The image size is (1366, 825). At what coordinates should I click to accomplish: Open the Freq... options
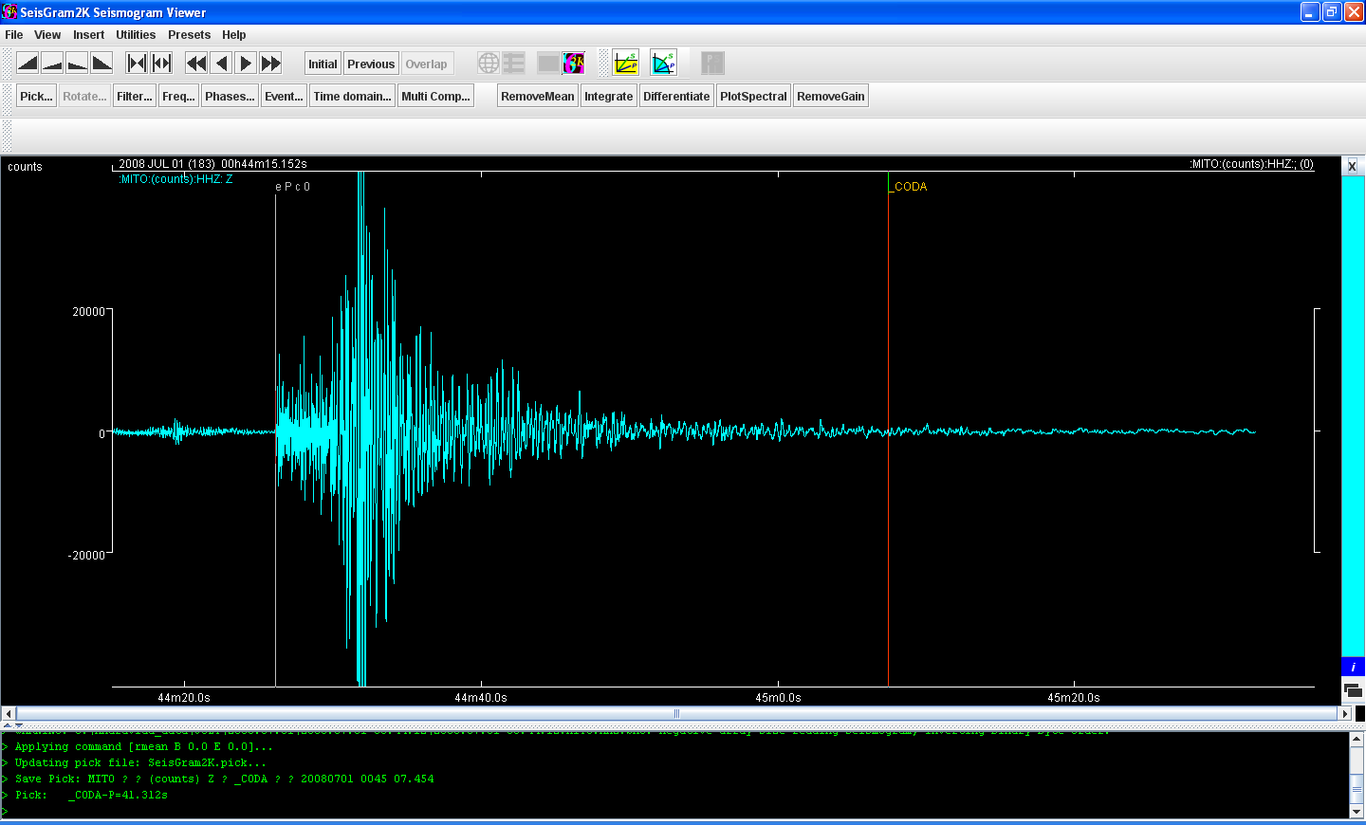[178, 96]
